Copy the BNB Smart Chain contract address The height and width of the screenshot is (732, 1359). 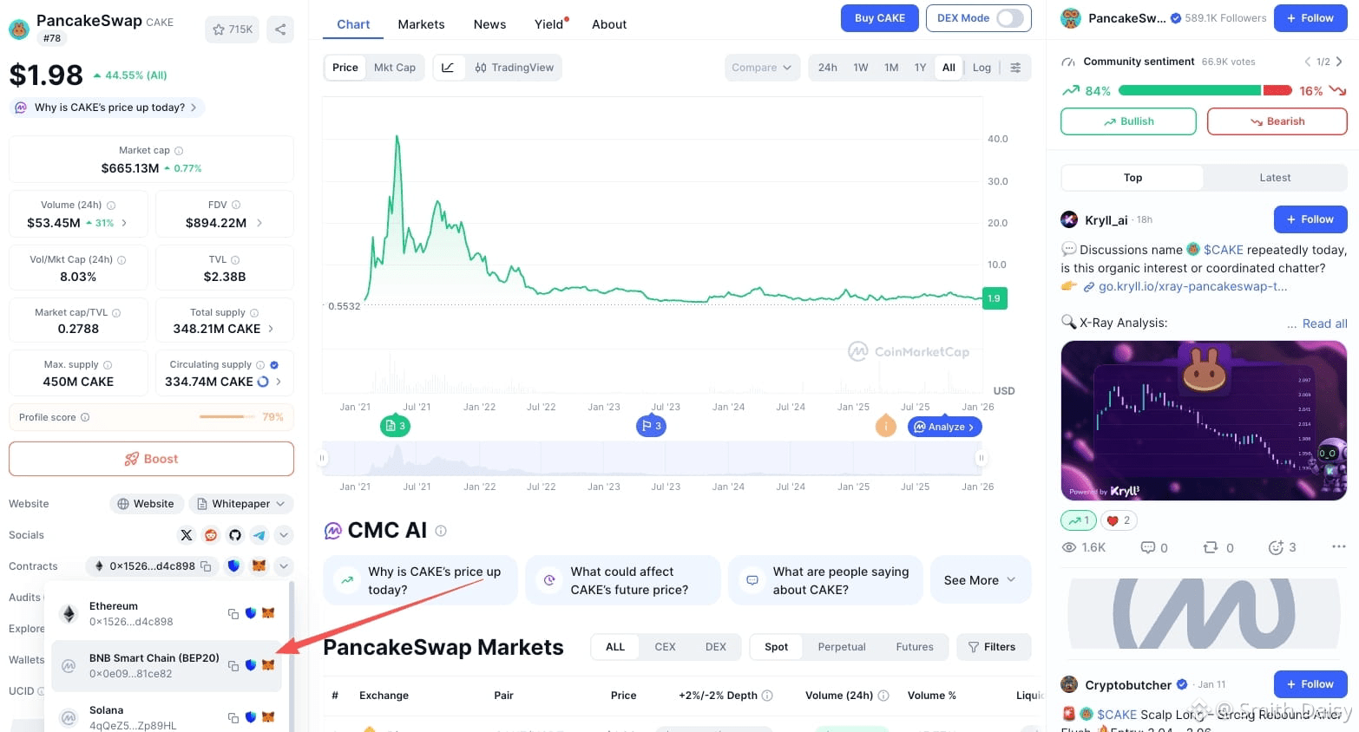point(233,665)
